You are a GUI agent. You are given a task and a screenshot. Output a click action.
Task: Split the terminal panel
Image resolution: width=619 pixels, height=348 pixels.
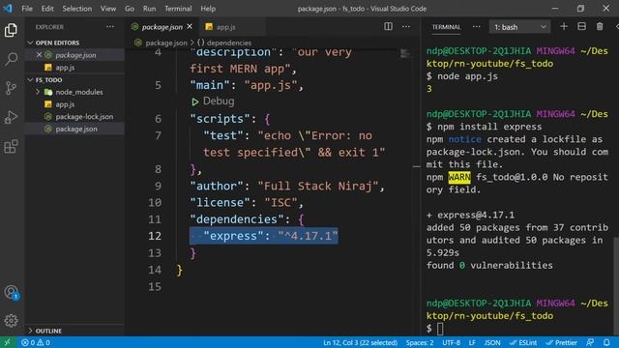point(581,26)
